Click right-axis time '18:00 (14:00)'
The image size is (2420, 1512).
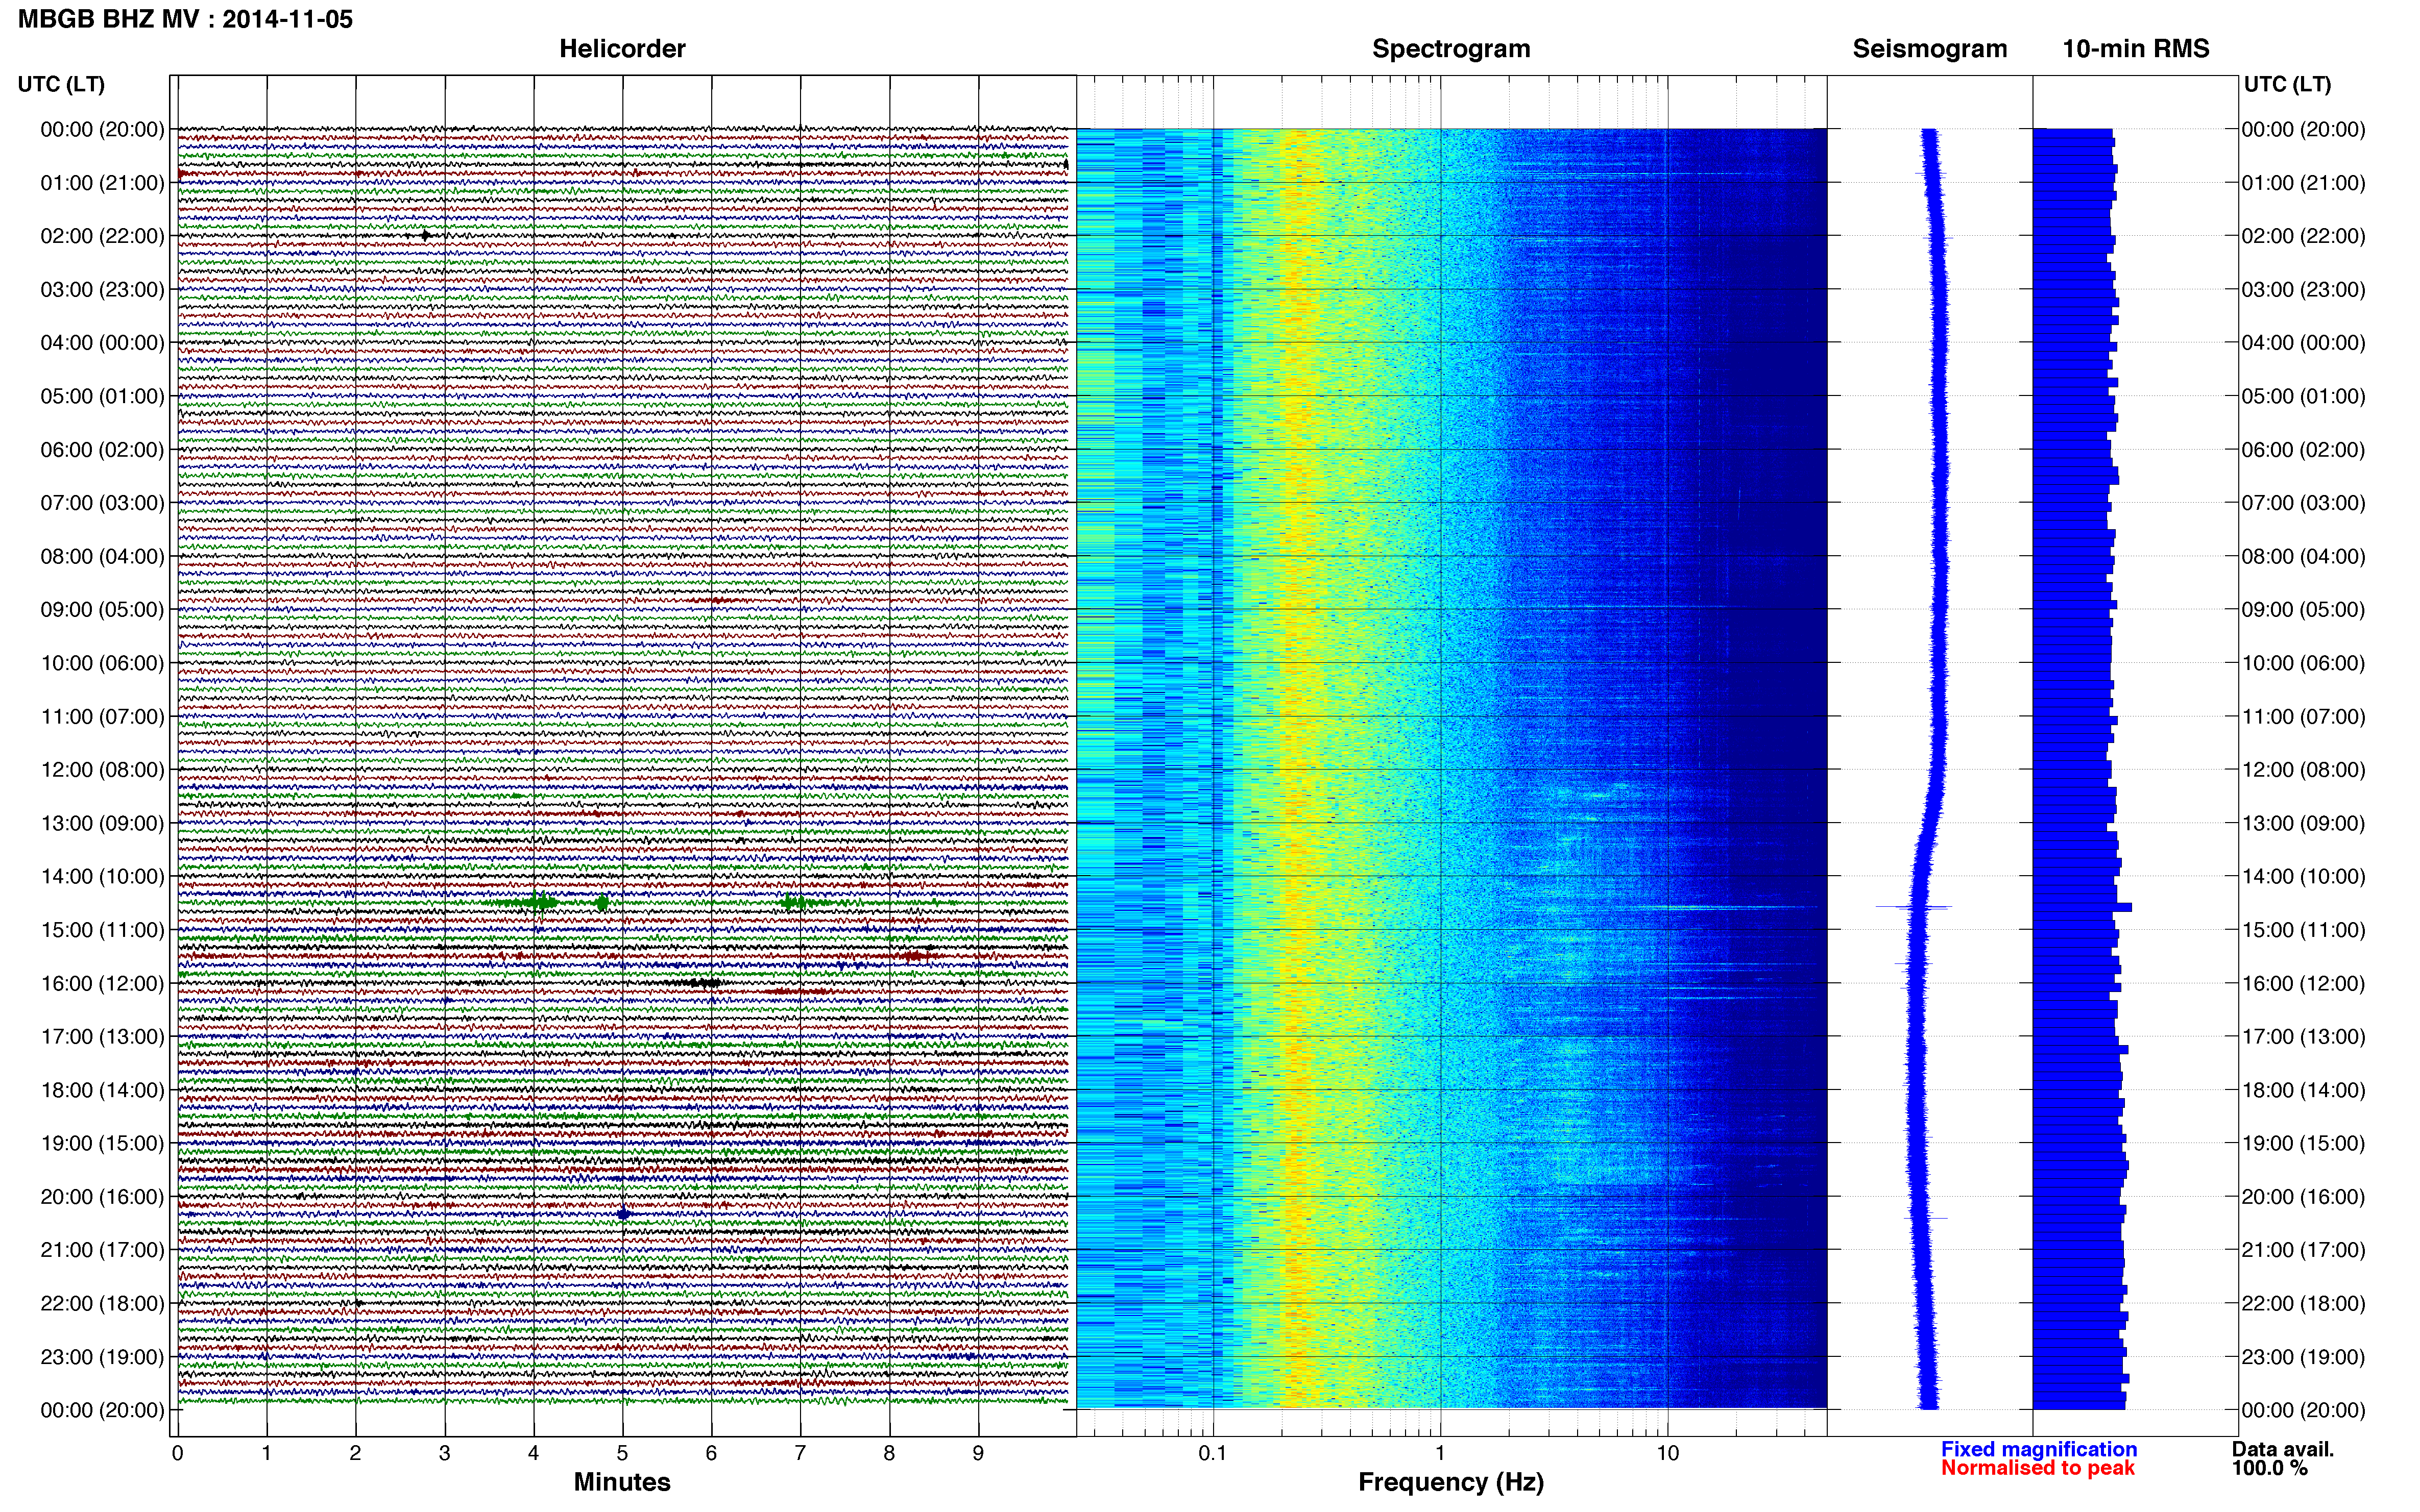click(2303, 1090)
